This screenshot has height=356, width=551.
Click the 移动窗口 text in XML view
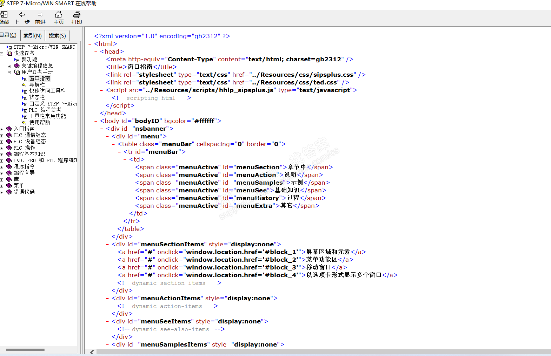tap(319, 267)
